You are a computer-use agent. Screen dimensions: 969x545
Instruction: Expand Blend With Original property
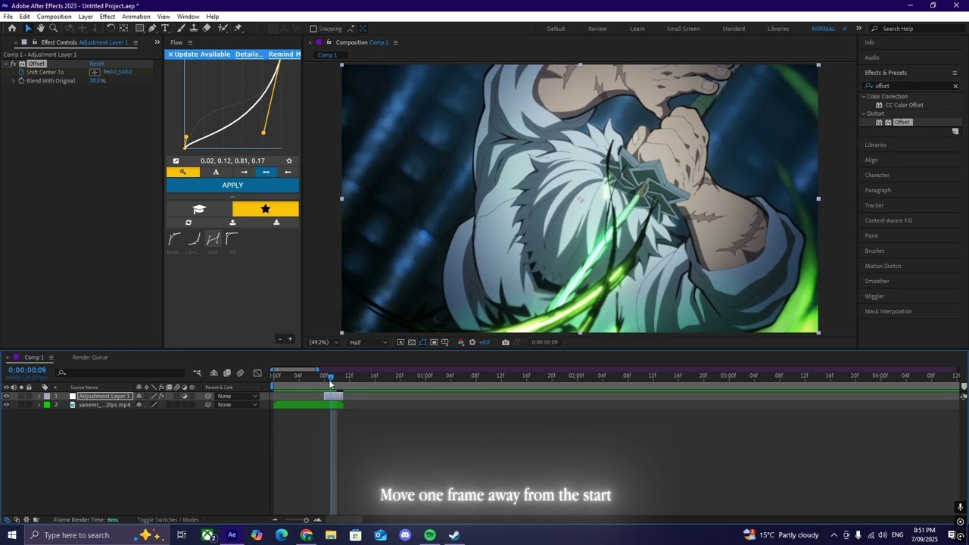click(x=14, y=81)
